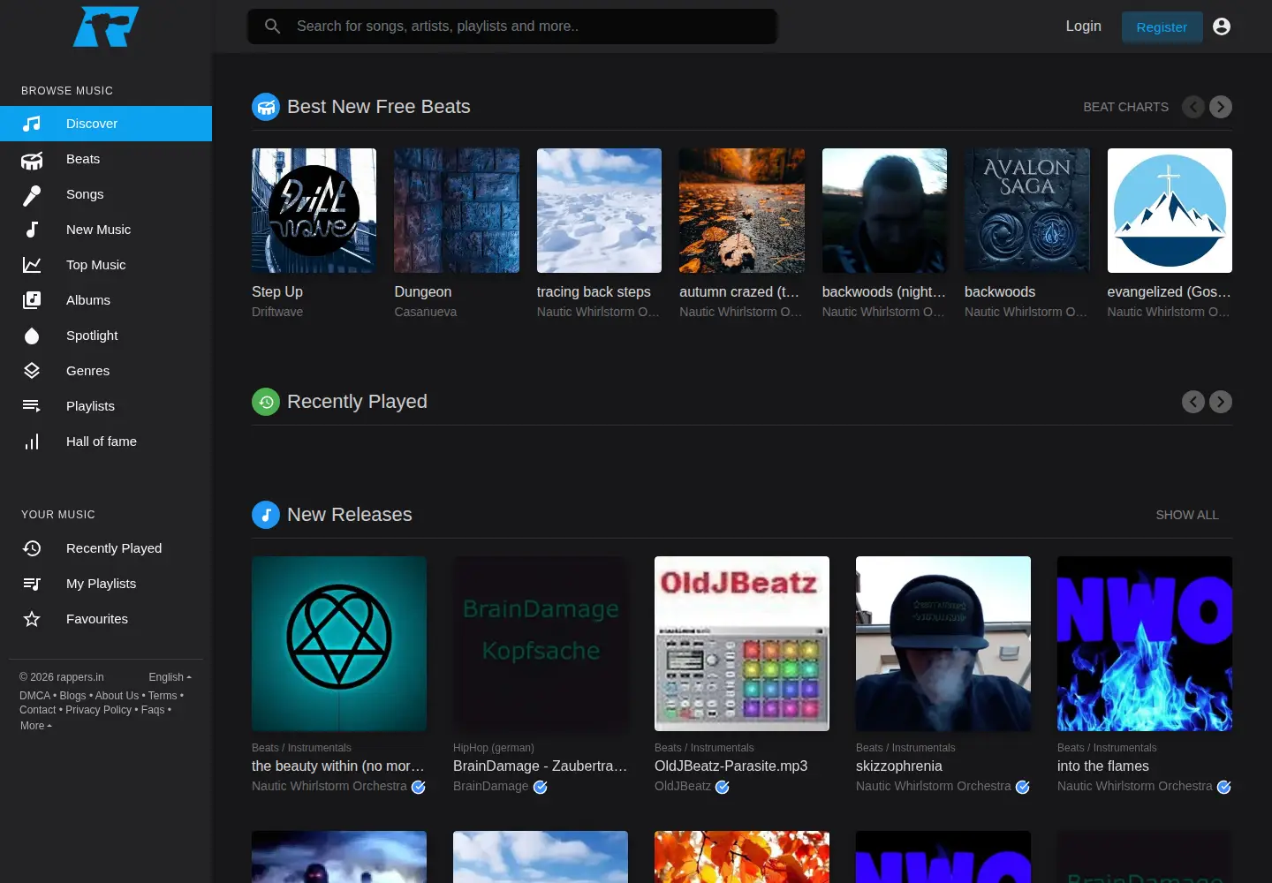
Task: Go to next beats with right arrow
Action: pos(1221,107)
